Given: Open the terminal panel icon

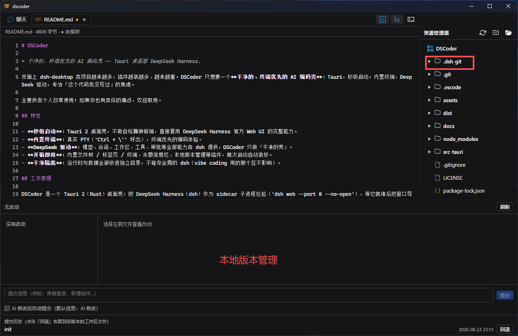Looking at the screenshot, I should click(x=411, y=19).
